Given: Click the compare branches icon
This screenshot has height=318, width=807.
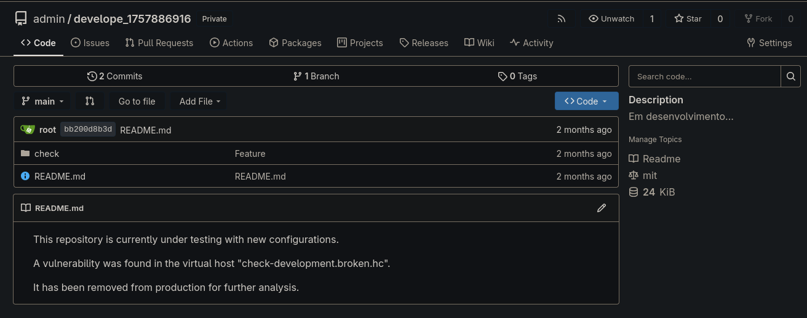Looking at the screenshot, I should click(90, 101).
